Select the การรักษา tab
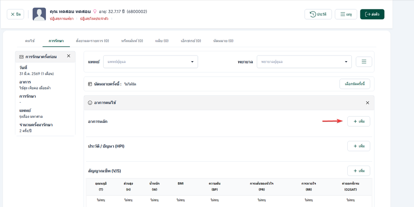The height and width of the screenshot is (207, 414). 56,41
